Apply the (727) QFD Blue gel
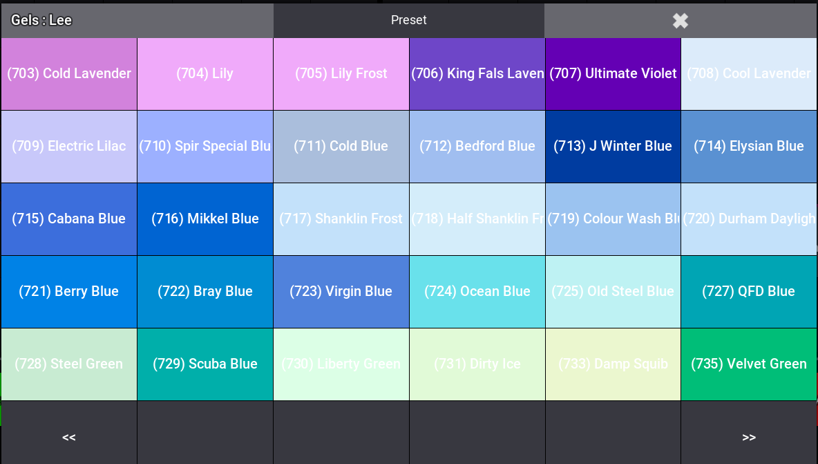Screen dimensions: 818x464 coord(749,292)
